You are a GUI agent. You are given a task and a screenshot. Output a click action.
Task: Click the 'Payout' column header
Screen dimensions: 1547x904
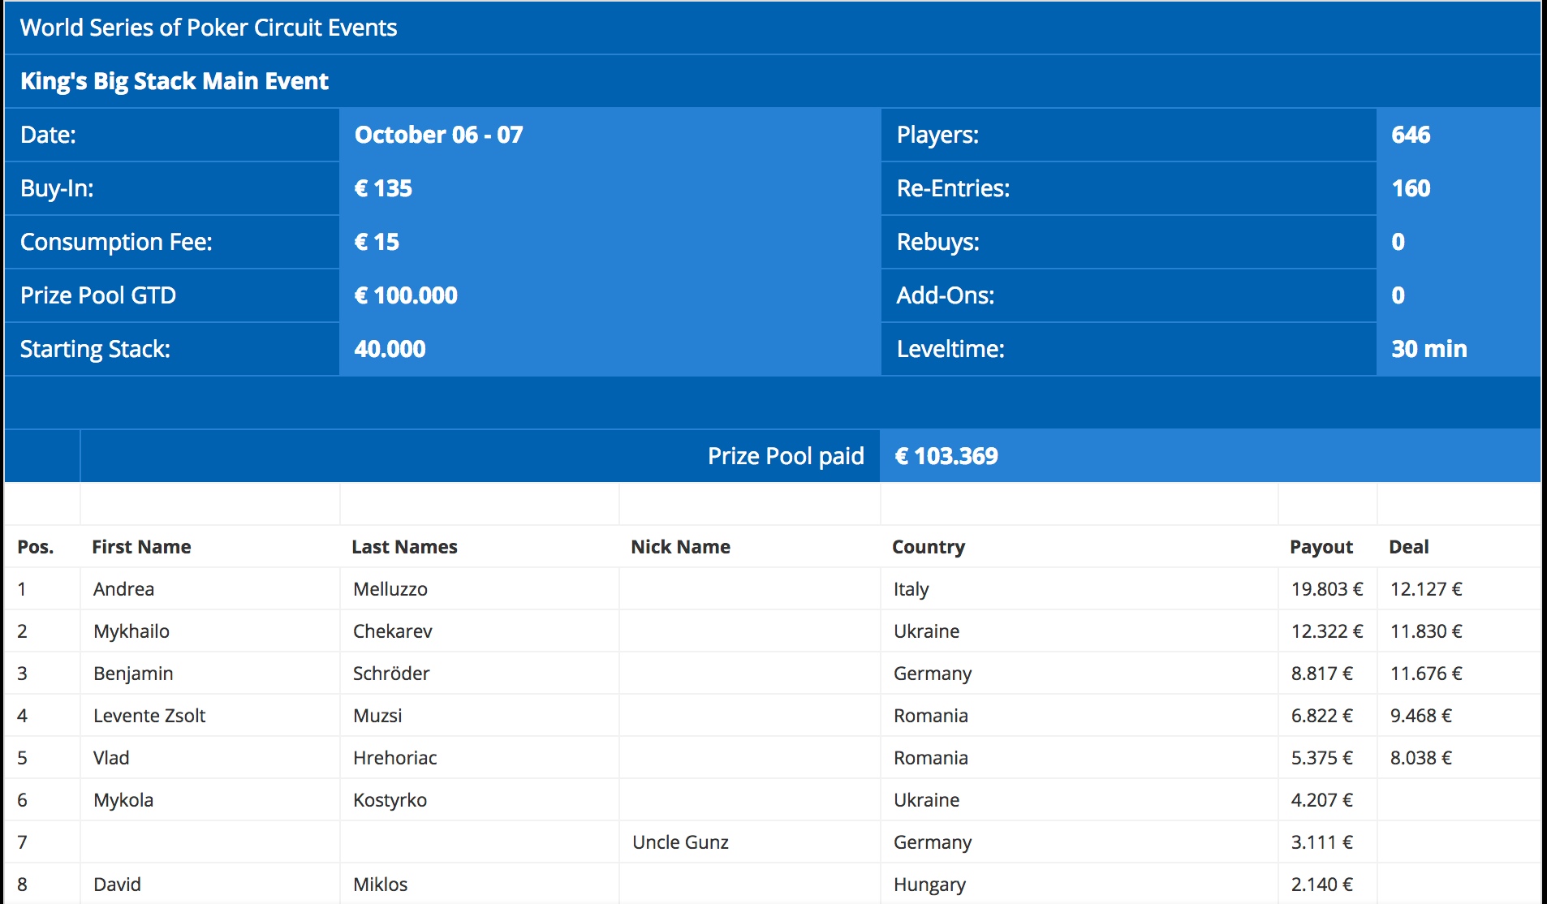1321,547
